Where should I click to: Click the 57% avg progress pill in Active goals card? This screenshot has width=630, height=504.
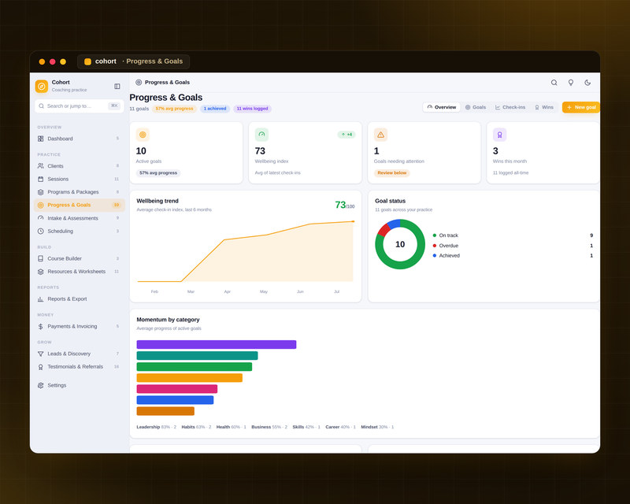click(x=158, y=172)
